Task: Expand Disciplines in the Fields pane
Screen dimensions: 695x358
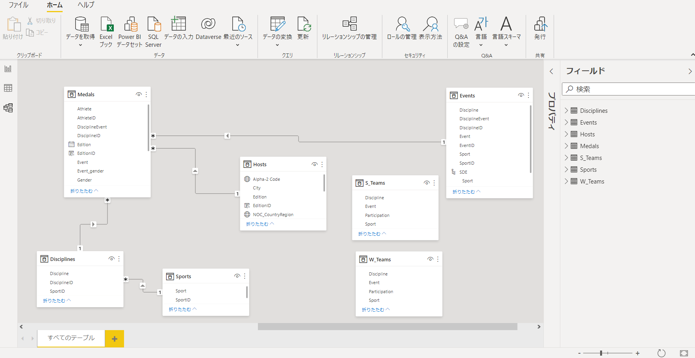Action: (567, 110)
